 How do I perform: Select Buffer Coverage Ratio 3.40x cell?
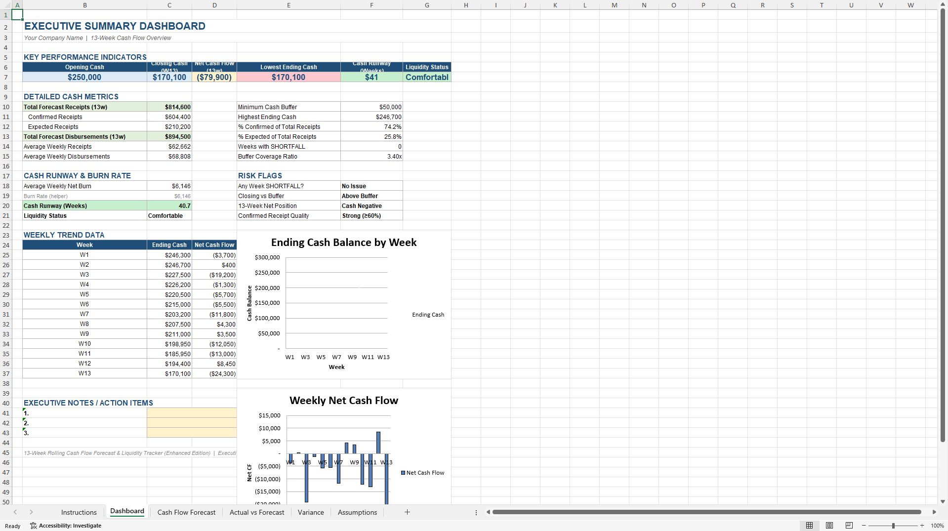click(371, 156)
